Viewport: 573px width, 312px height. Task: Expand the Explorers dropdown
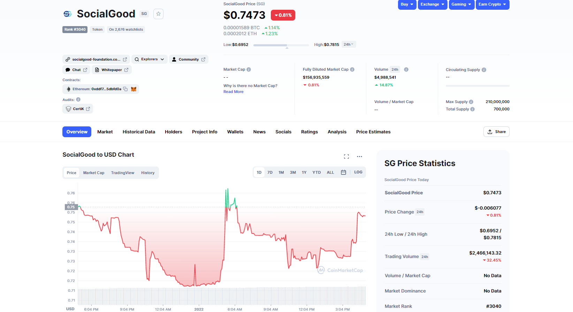coord(149,59)
